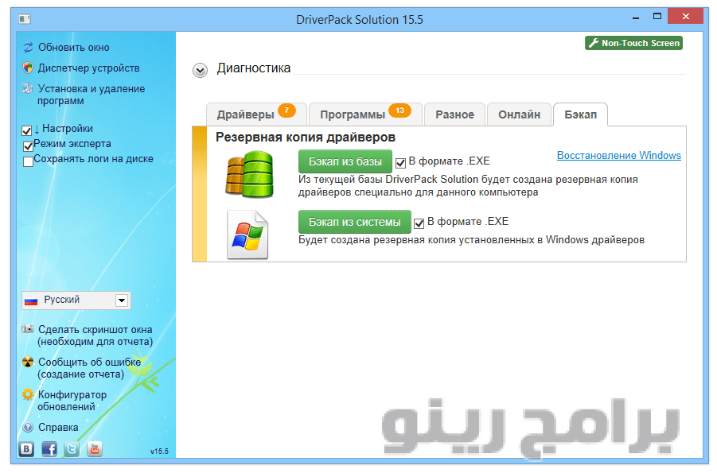The height and width of the screenshot is (473, 717).
Task: Open the Онлайн tab
Action: [x=519, y=114]
